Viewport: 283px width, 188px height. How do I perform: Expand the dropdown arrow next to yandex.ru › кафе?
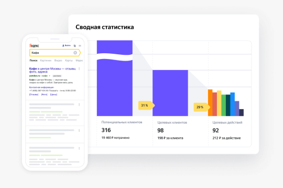[49, 76]
